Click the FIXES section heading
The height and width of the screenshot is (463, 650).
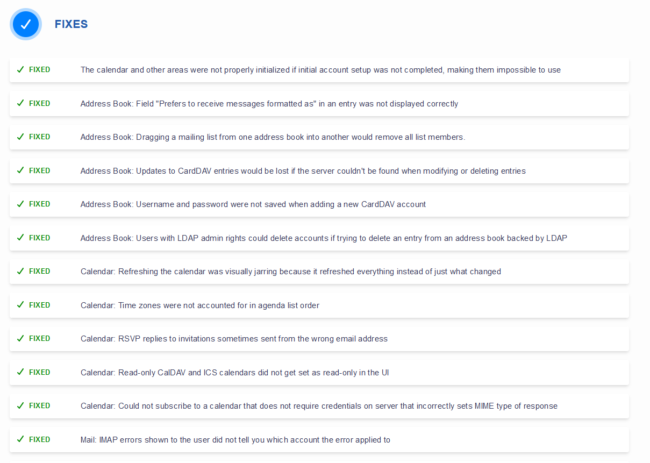click(71, 24)
